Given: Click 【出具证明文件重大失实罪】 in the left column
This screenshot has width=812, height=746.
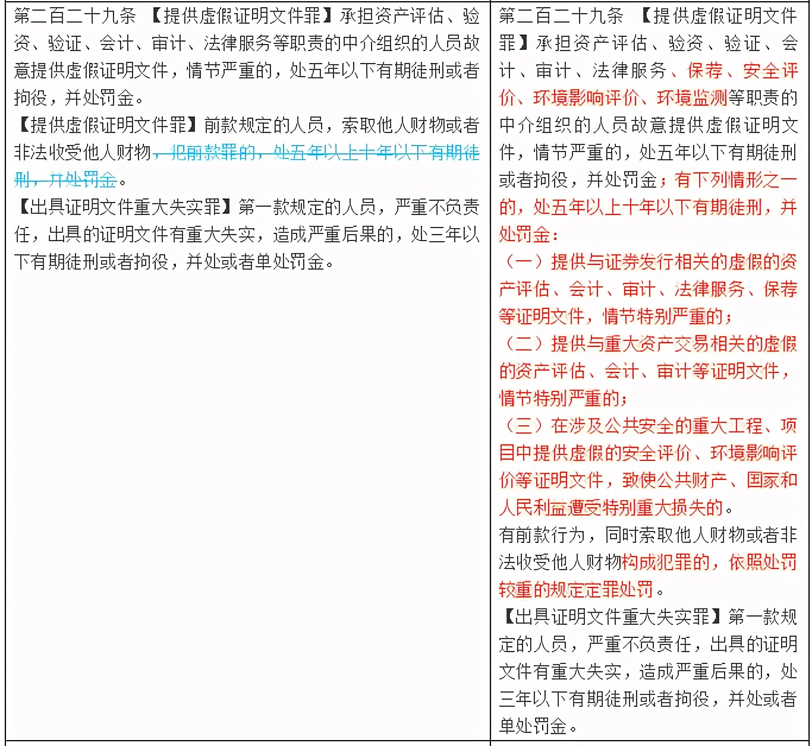Looking at the screenshot, I should point(125,207).
